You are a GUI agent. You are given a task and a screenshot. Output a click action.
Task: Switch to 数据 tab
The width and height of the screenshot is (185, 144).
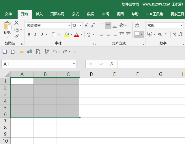coord(90,14)
